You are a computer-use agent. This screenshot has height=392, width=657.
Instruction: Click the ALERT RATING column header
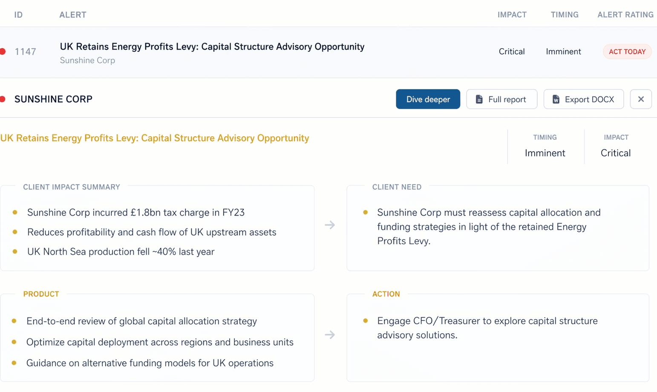tap(625, 15)
